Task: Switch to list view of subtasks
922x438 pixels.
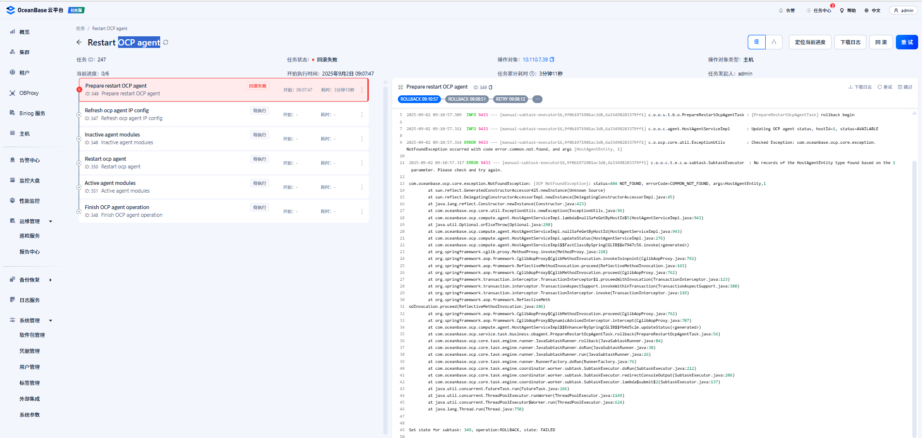Action: [756, 42]
